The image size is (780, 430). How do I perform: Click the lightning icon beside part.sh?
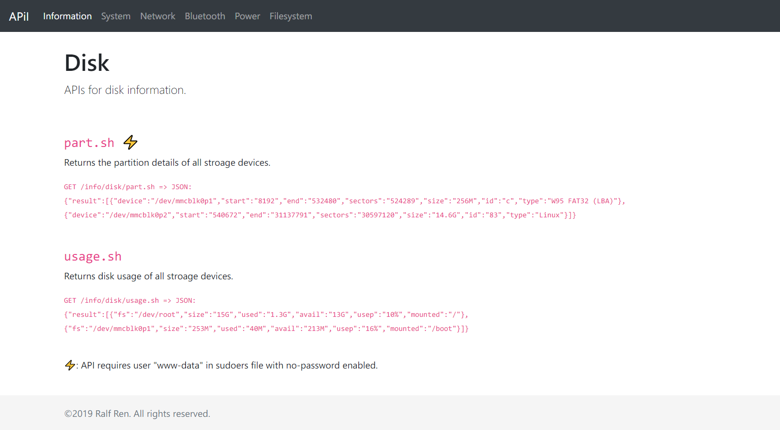click(x=131, y=142)
